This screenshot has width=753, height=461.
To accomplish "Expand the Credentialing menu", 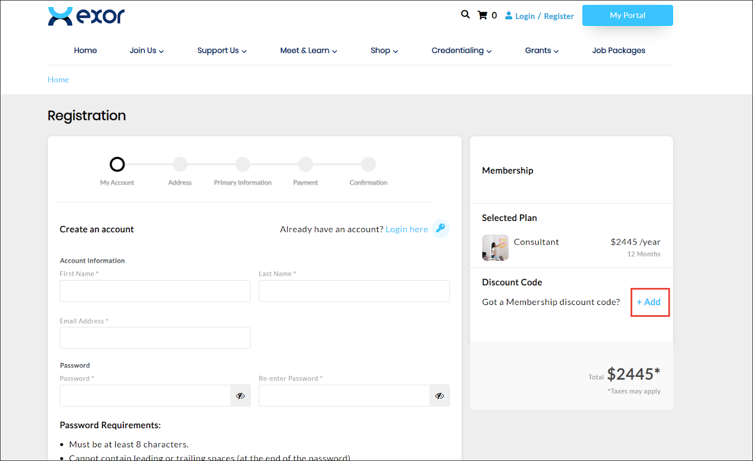I will 461,51.
